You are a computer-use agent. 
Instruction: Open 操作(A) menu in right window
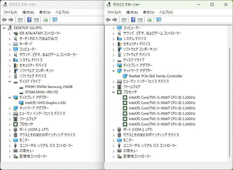(132, 12)
